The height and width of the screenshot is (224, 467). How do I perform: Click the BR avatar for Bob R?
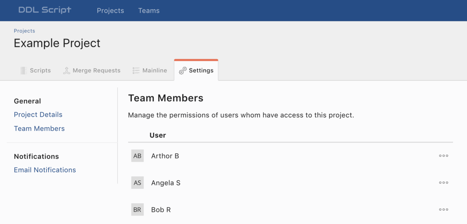coord(137,210)
